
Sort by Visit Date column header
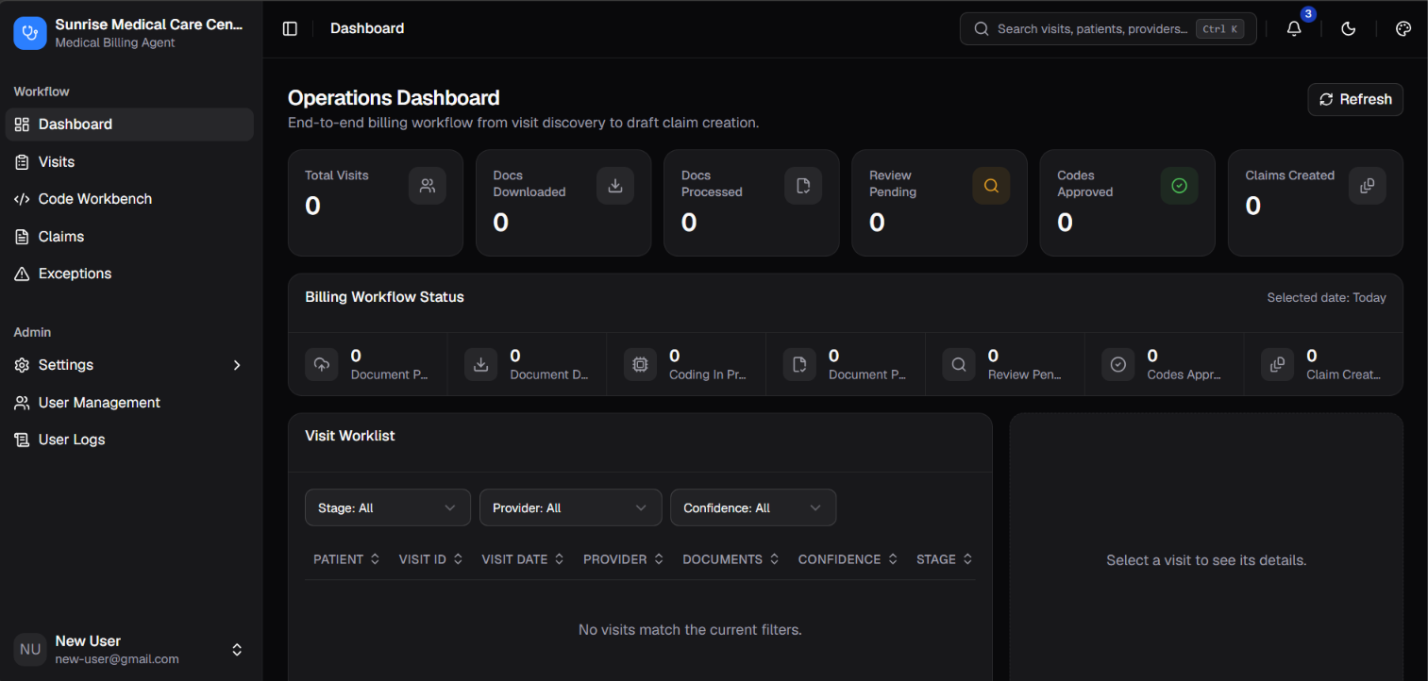click(523, 559)
